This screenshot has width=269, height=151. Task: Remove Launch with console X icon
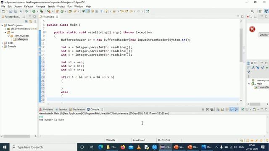[207, 109]
